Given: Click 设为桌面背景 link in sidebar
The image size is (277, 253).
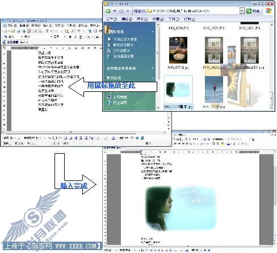Looking at the screenshot, I should tap(123, 56).
